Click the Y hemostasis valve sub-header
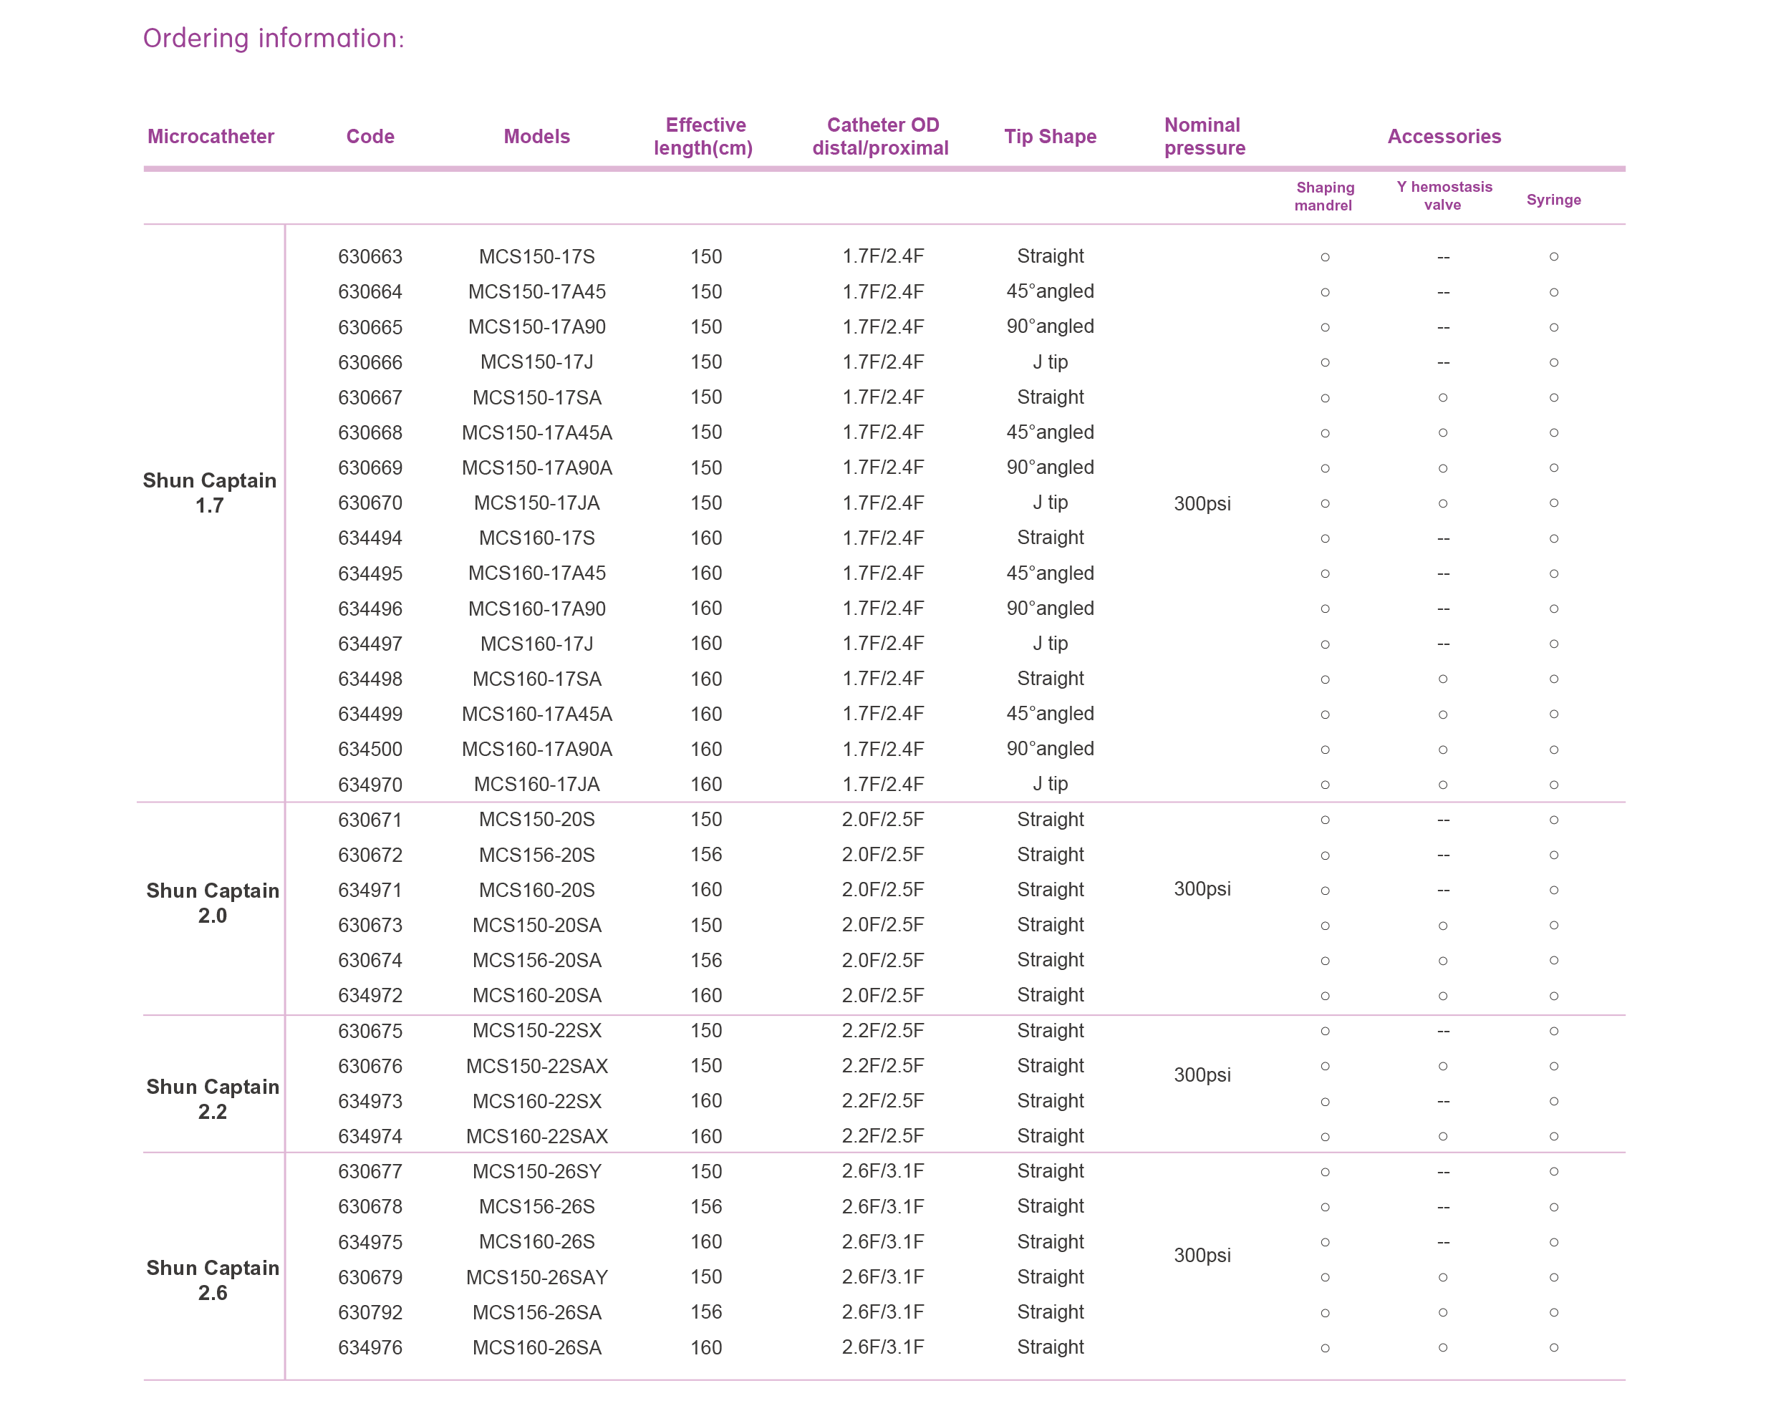The image size is (1776, 1416). point(1443,196)
